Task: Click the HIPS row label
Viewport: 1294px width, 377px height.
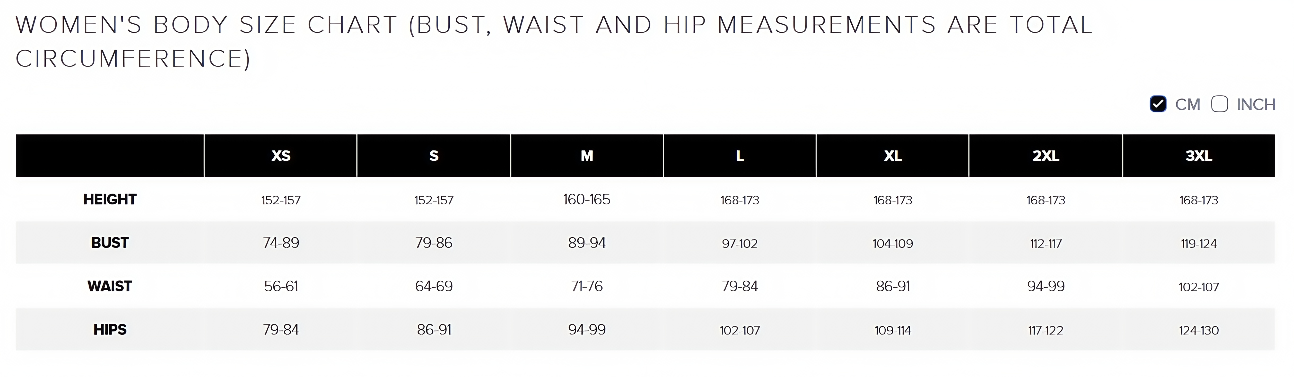Action: [110, 330]
